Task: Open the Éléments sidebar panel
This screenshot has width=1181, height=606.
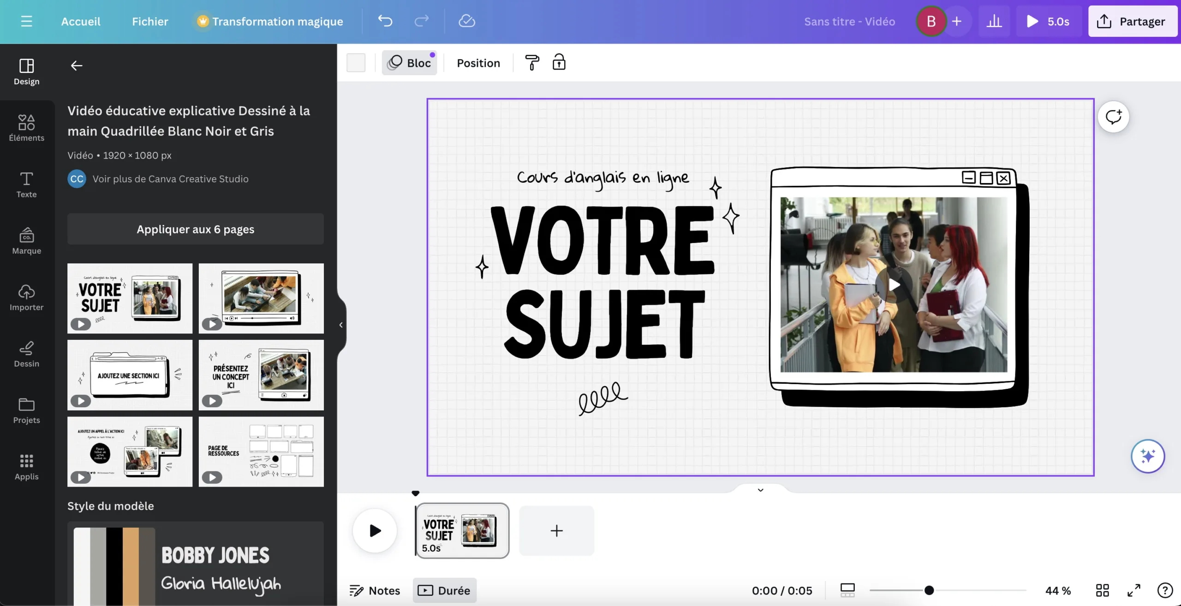Action: tap(26, 128)
